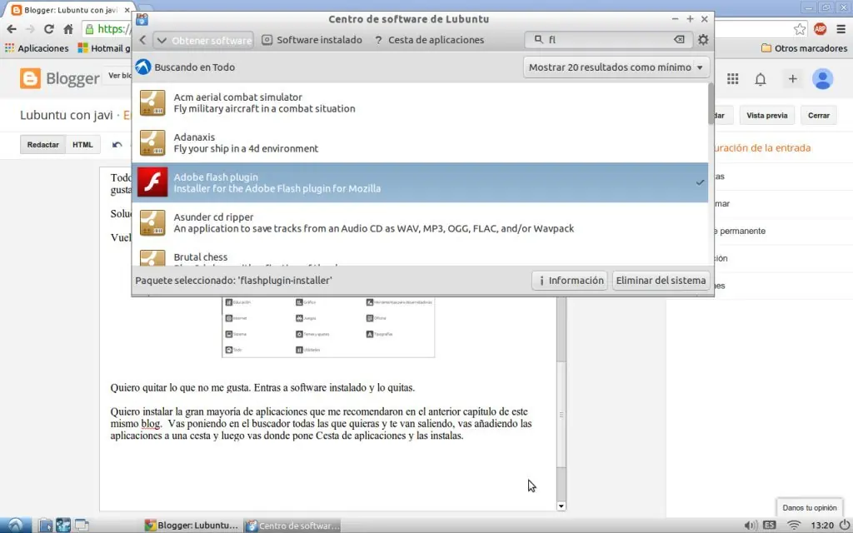The height and width of the screenshot is (533, 853).
Task: Click the 'Danos tu opinión' feedback button
Action: (x=809, y=508)
